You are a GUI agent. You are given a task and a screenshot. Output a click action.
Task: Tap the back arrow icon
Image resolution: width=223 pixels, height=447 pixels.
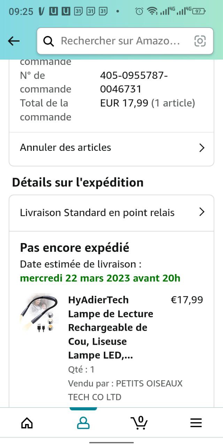(14, 41)
